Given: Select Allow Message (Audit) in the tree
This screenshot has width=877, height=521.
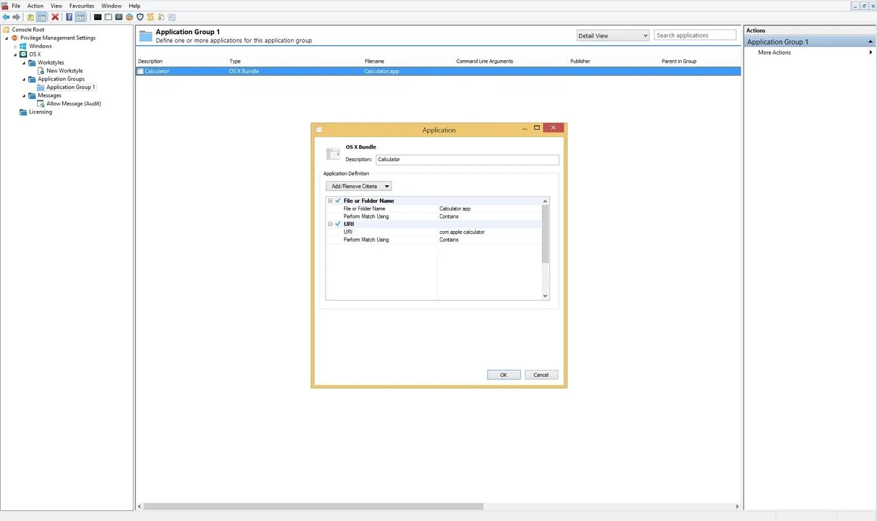Looking at the screenshot, I should coord(73,103).
